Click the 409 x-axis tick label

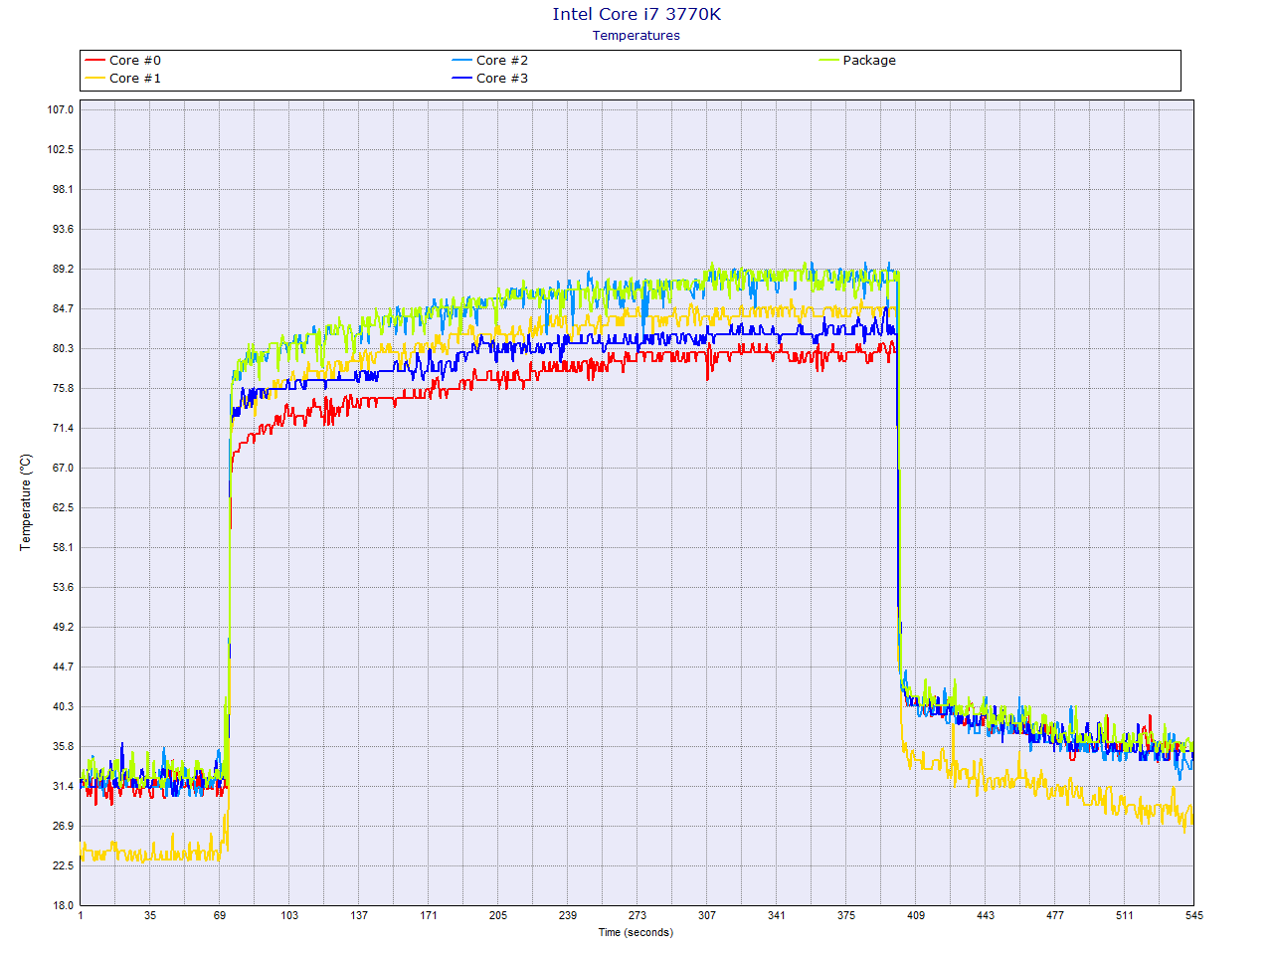(916, 915)
